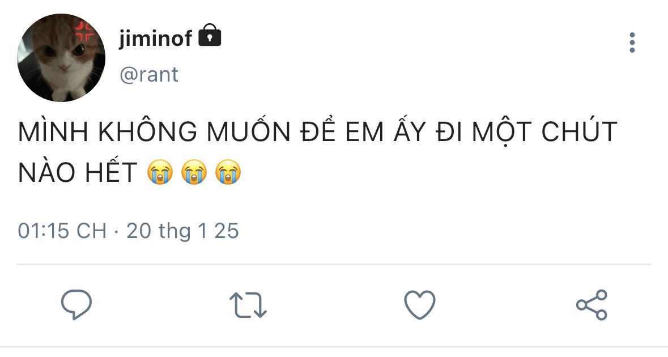Like the tweet with the heart icon

[419, 305]
